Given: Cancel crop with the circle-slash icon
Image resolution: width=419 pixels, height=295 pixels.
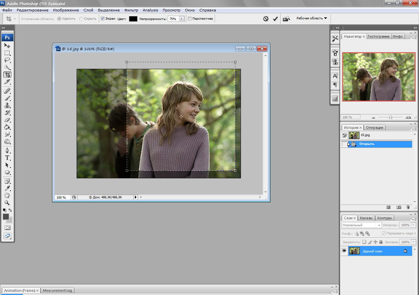Looking at the screenshot, I should point(266,19).
